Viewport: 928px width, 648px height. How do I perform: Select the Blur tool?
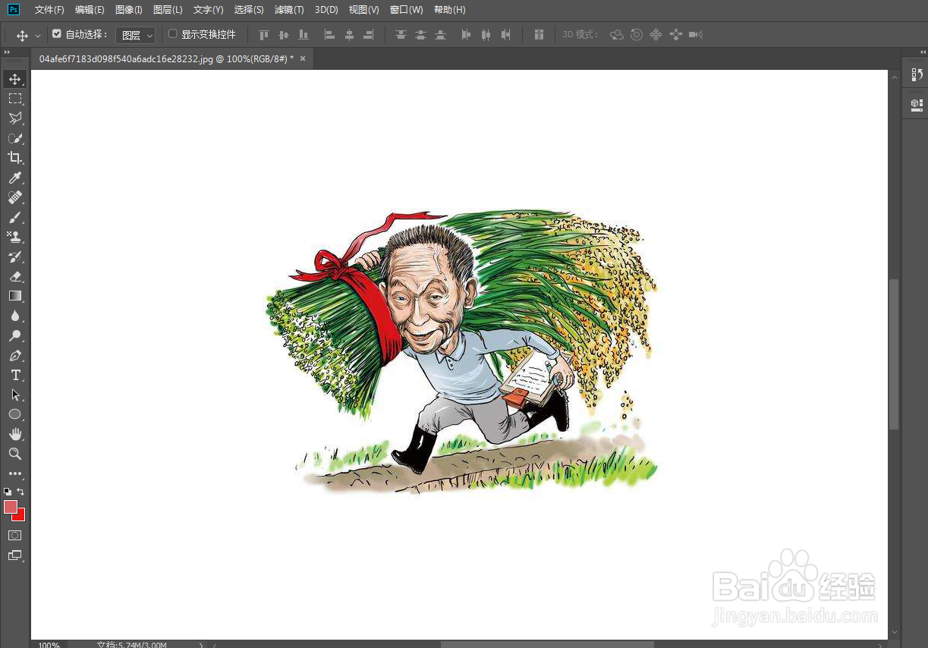pyautogui.click(x=15, y=316)
